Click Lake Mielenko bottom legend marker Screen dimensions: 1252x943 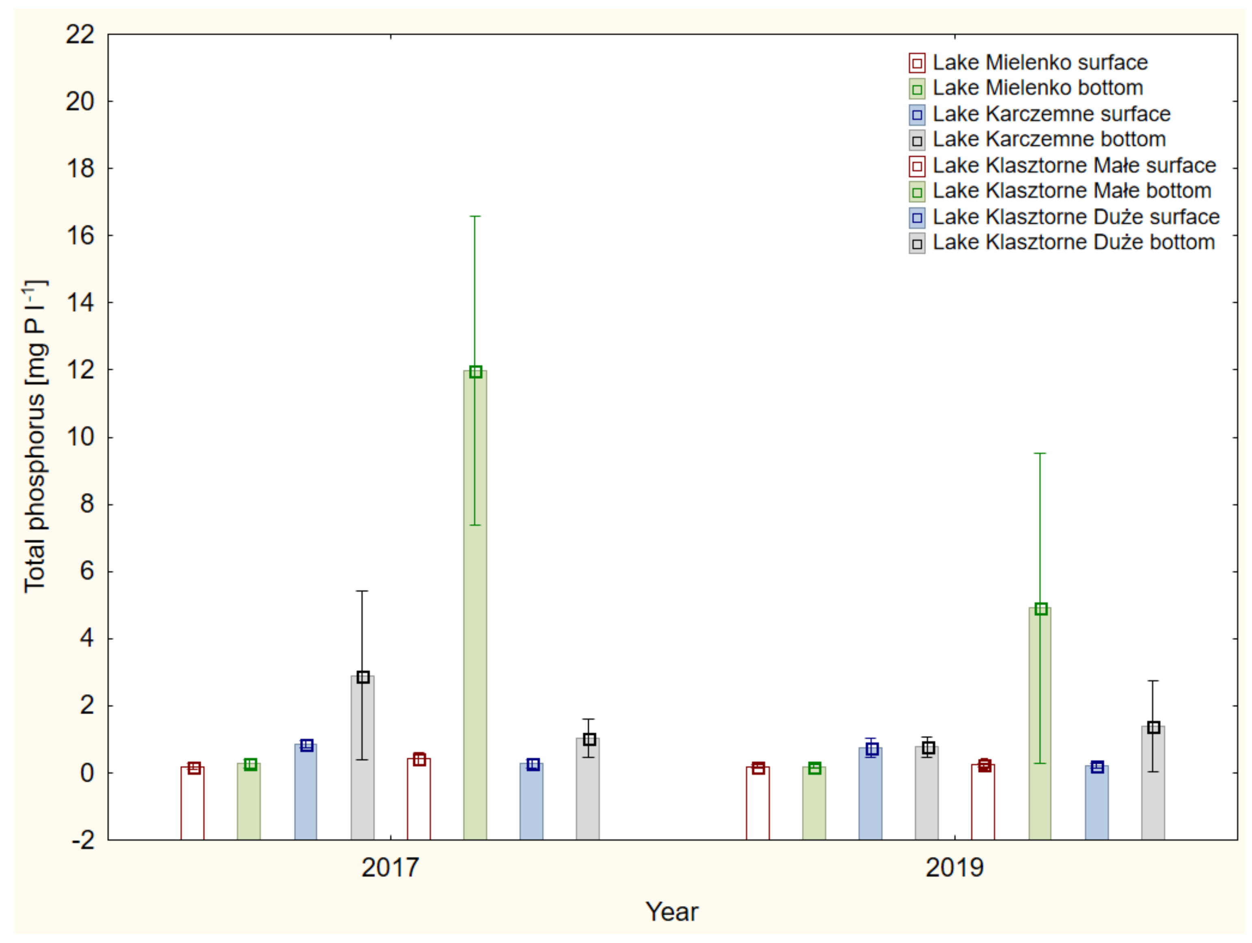[917, 89]
